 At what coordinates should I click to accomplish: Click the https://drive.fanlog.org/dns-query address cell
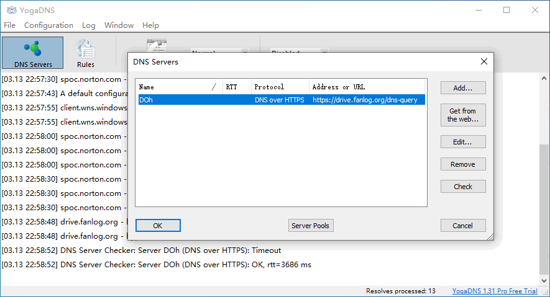365,100
